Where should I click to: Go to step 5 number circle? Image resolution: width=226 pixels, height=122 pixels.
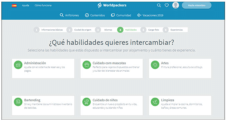(x=143, y=30)
